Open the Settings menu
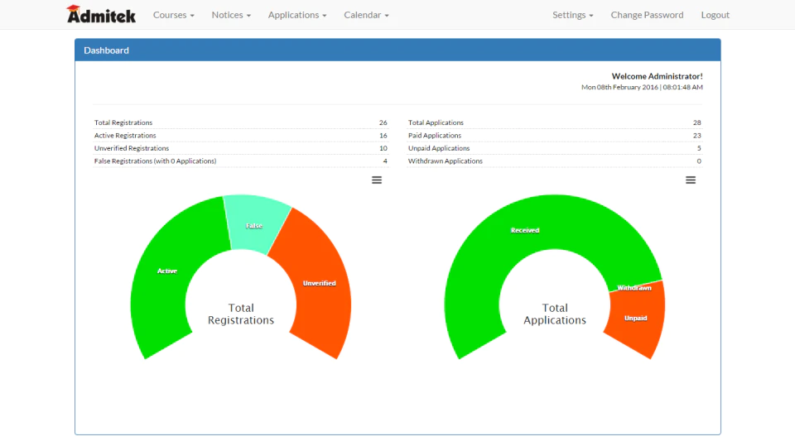The image size is (795, 446). pos(572,15)
